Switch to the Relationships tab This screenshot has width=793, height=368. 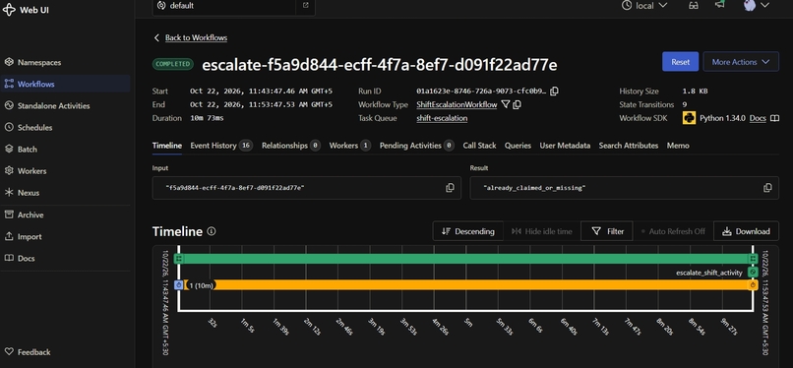[291, 146]
